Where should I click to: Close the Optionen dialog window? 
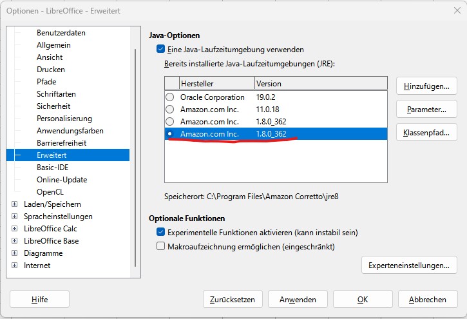(x=457, y=11)
